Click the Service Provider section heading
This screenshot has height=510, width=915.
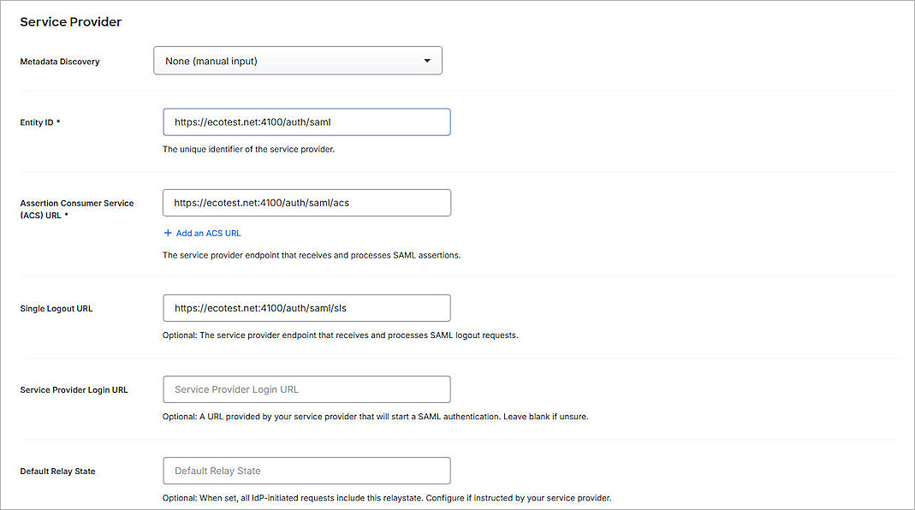click(71, 22)
